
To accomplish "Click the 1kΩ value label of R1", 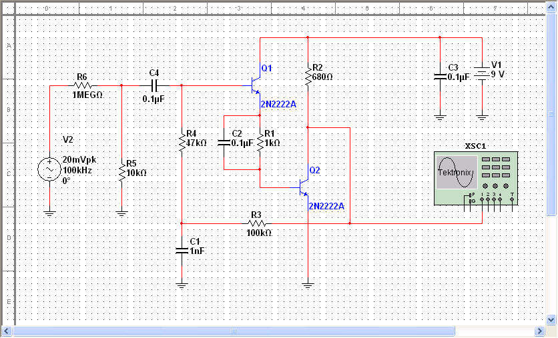I will click(272, 143).
